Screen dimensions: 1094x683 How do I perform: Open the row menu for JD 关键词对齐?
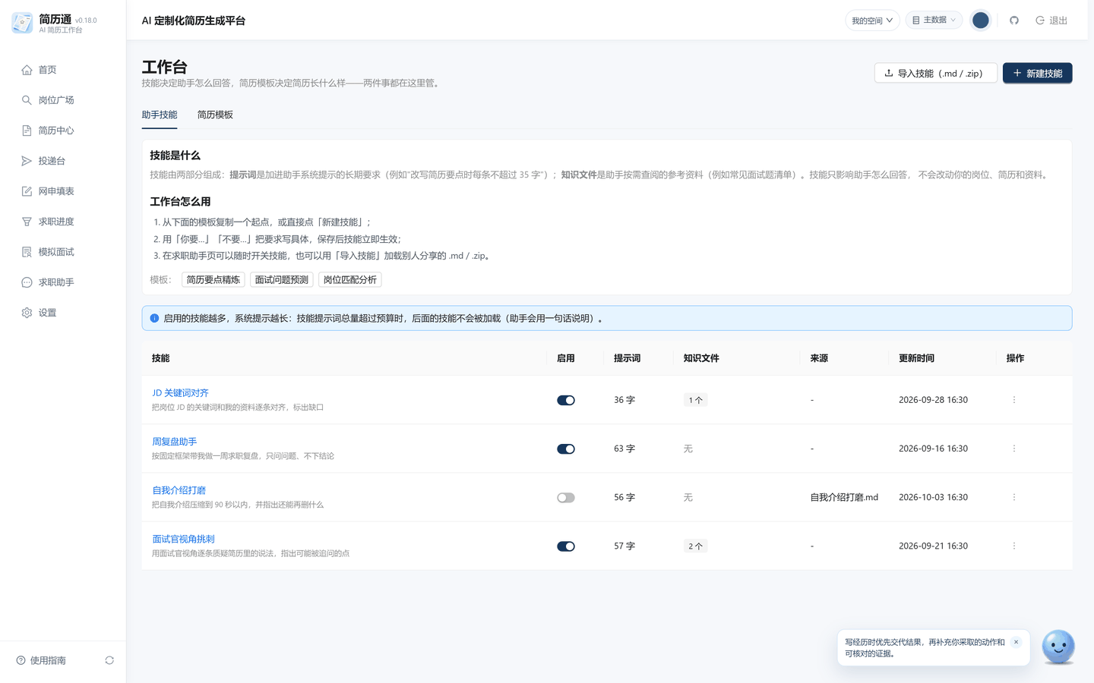pyautogui.click(x=1014, y=400)
